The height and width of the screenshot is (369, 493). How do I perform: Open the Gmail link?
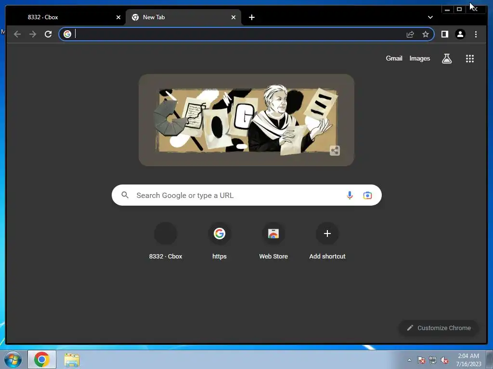[x=394, y=58]
